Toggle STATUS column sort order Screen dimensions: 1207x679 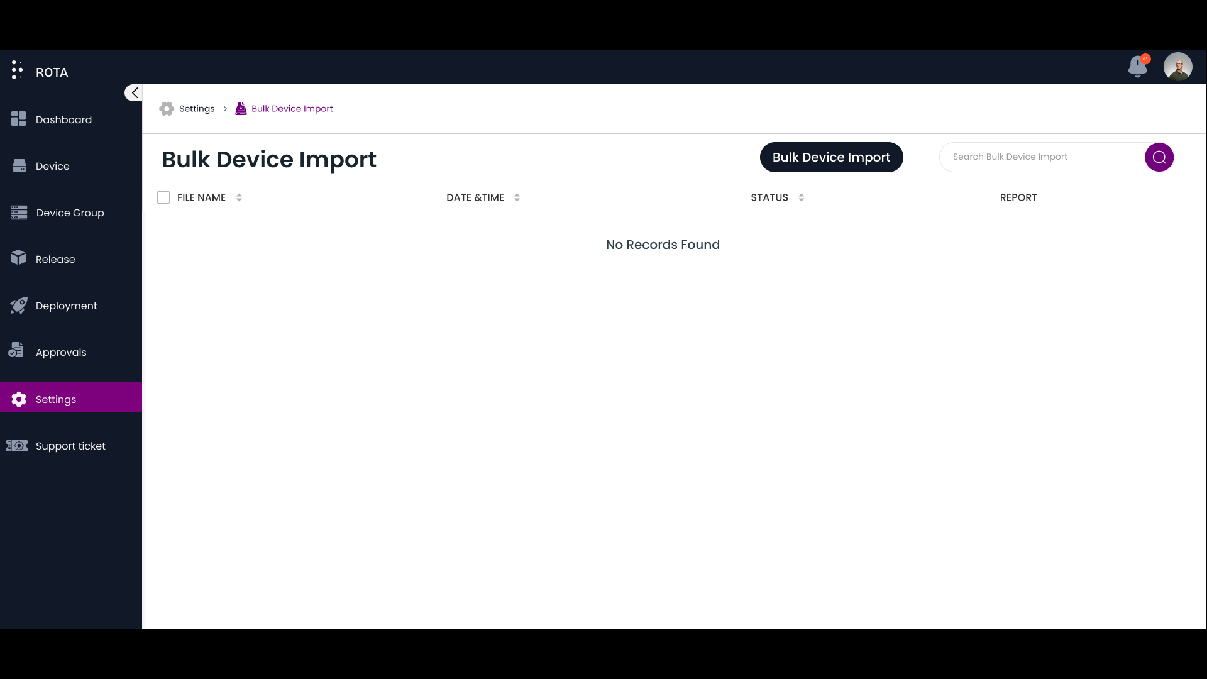pyautogui.click(x=801, y=197)
